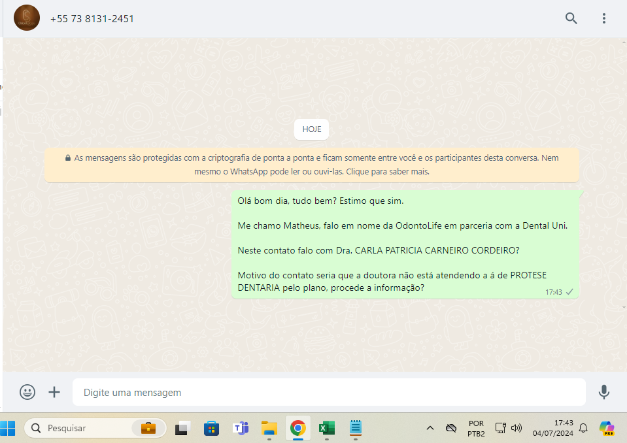627x443 pixels.
Task: Open File Explorer from taskbar
Action: click(269, 428)
